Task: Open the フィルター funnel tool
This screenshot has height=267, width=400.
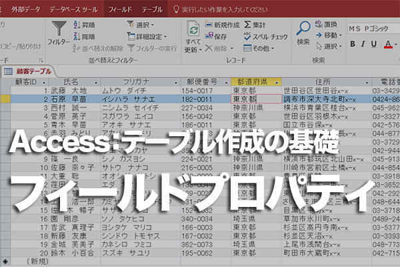Action: coord(59,33)
